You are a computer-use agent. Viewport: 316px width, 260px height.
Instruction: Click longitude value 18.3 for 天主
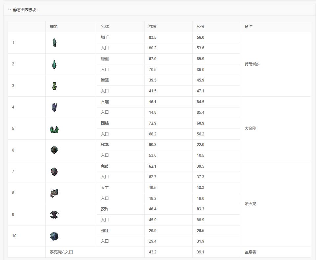click(200, 188)
